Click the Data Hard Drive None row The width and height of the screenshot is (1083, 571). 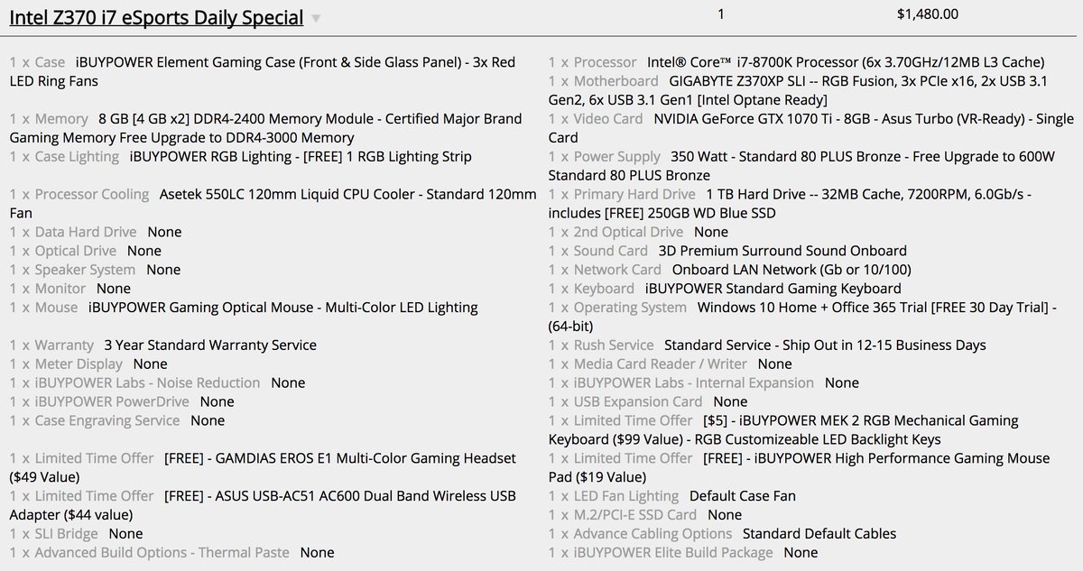coord(96,232)
